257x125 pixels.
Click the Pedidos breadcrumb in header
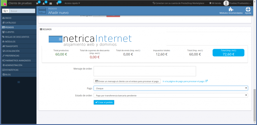[x=53, y=9]
